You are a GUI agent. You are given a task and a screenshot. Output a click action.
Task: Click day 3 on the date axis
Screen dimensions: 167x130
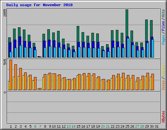21,126
